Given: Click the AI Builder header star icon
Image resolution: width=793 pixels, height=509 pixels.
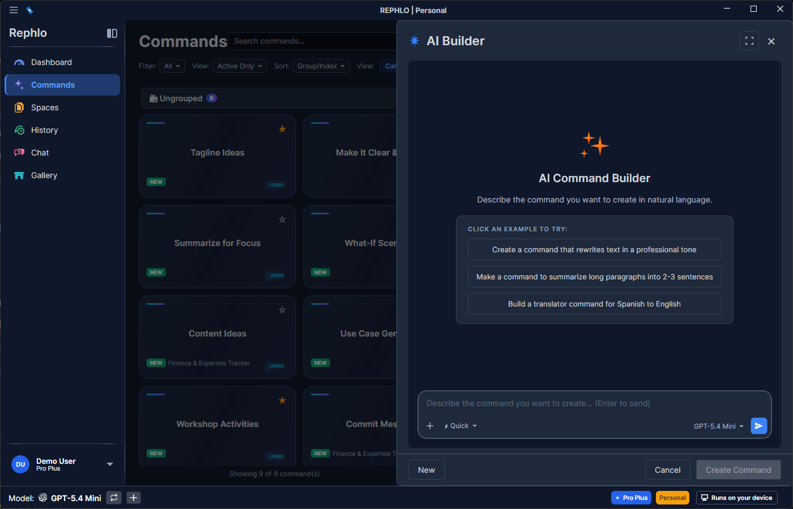Looking at the screenshot, I should (x=415, y=41).
